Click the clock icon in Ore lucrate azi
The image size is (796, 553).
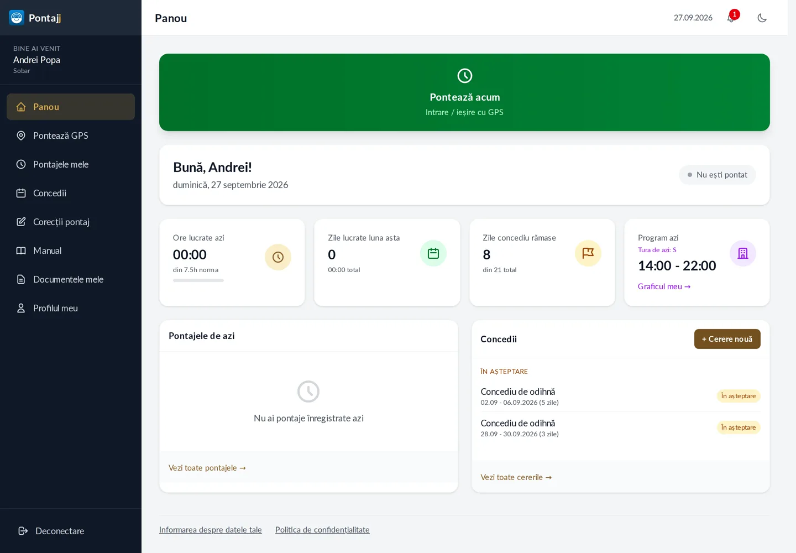pos(278,257)
